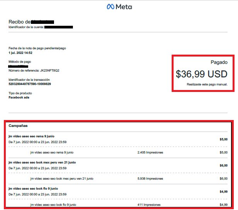The height and width of the screenshot is (210, 238).
Task: Click the Facebook ads product type
Action: click(19, 97)
